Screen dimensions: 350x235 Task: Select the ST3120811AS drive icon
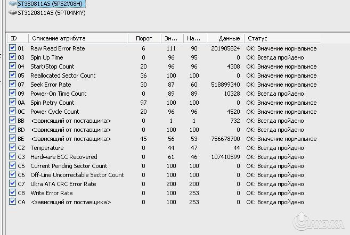point(13,13)
